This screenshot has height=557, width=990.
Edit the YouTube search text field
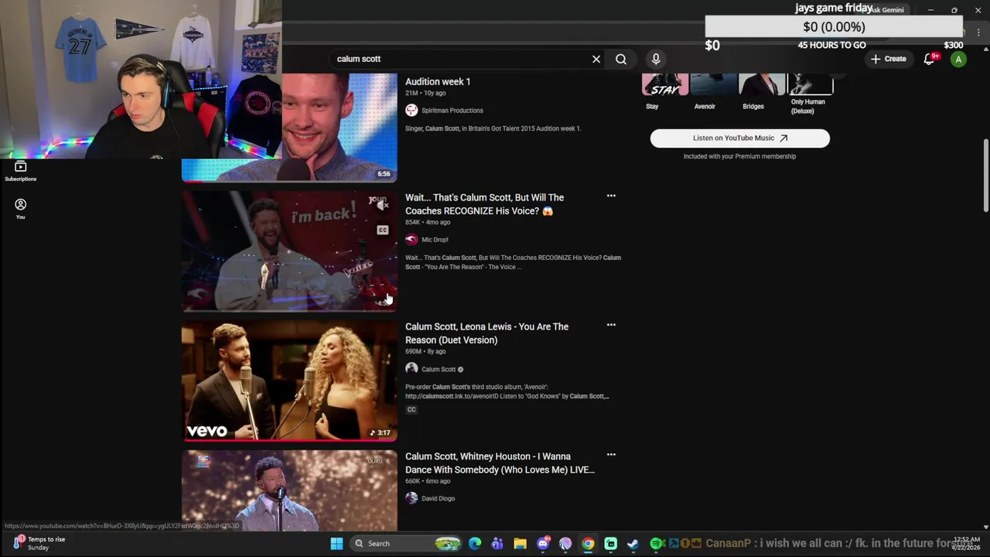coord(460,59)
